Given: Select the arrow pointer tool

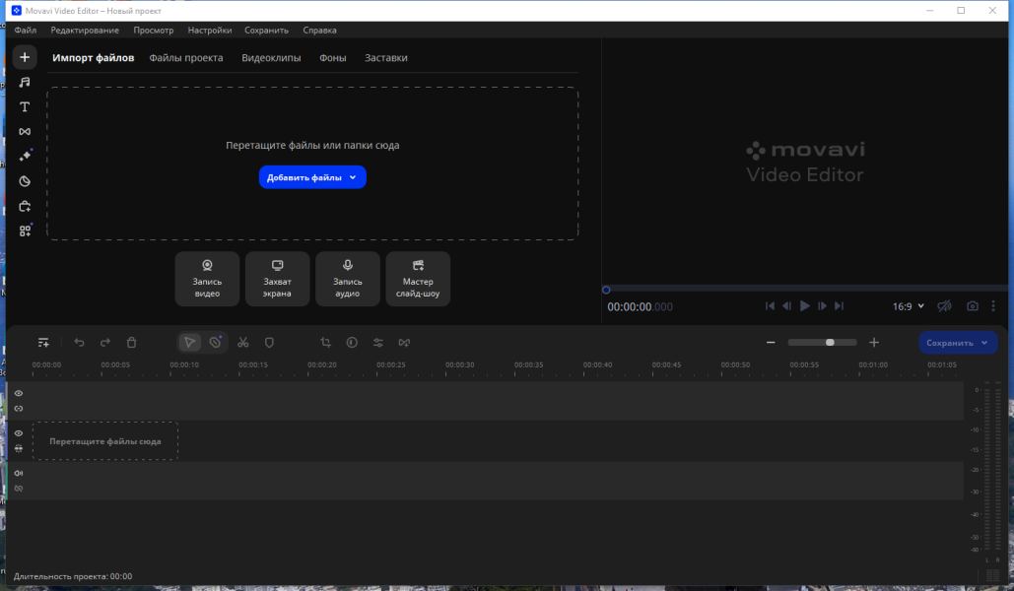Looking at the screenshot, I should click(189, 343).
